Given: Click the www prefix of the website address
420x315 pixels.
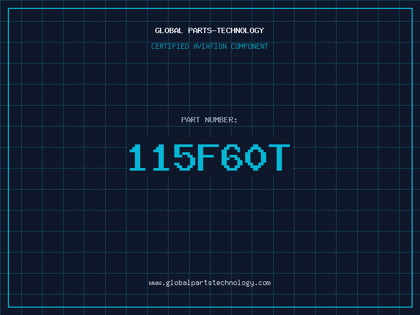Looking at the screenshot, I should 155,282.
